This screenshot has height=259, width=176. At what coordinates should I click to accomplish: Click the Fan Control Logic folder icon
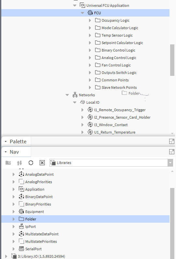[98, 65]
